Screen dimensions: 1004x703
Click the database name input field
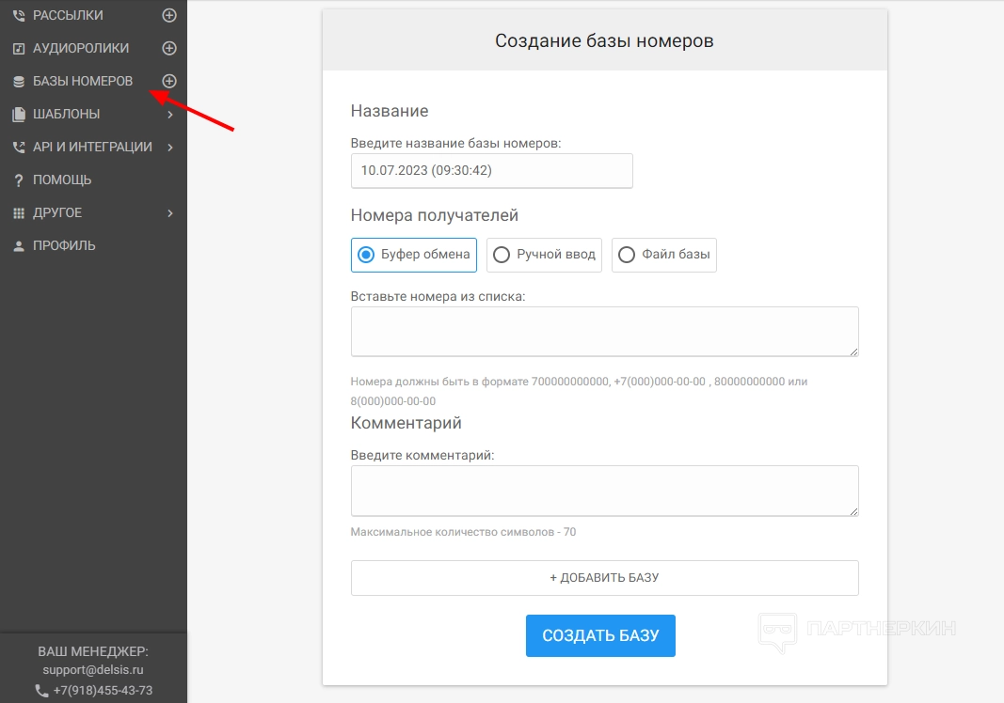[491, 171]
